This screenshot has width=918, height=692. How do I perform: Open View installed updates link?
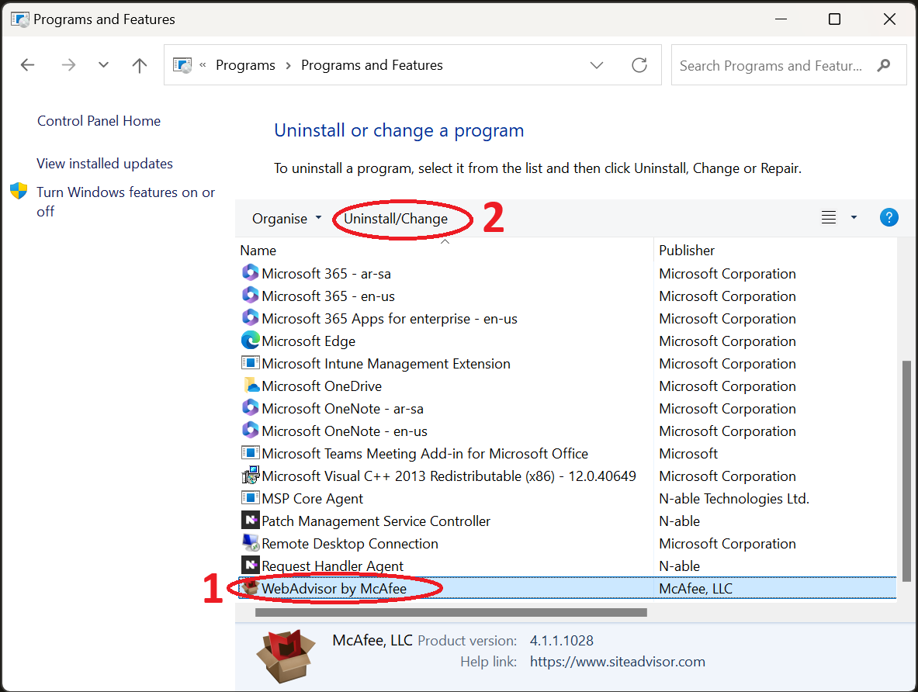tap(105, 164)
